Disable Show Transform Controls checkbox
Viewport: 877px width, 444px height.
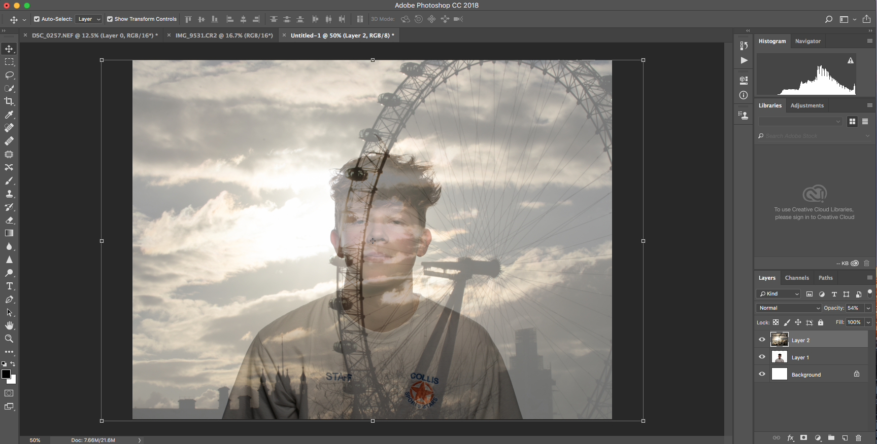[110, 19]
